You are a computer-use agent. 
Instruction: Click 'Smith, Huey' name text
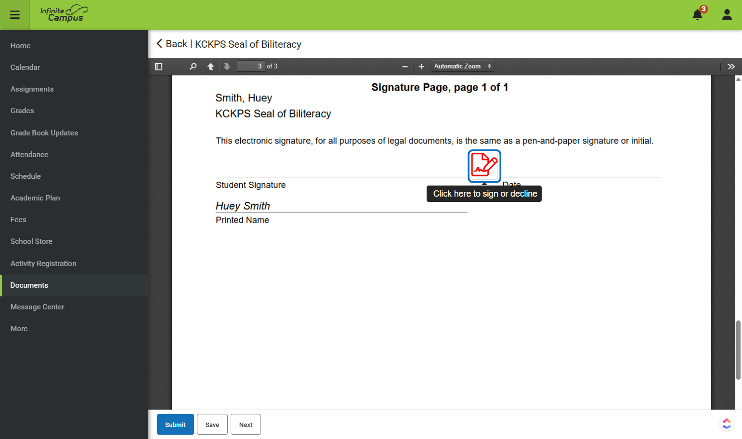244,98
